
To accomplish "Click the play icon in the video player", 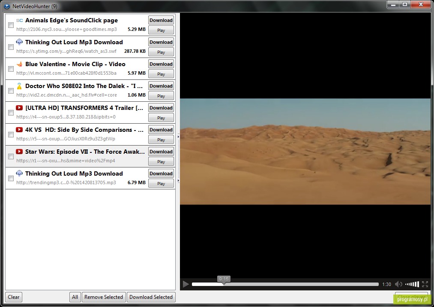I will click(x=186, y=284).
